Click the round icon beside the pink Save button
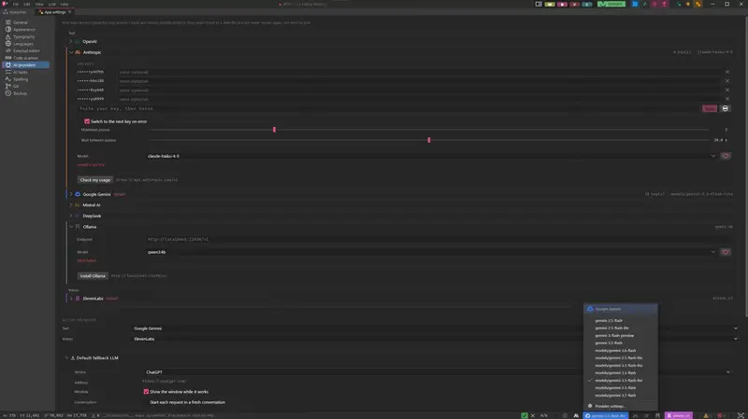This screenshot has height=419, width=748. point(726,108)
